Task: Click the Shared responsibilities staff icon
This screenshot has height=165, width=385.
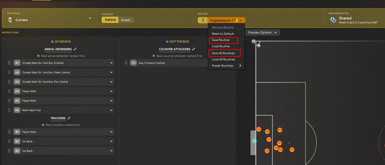Action: tap(333, 20)
